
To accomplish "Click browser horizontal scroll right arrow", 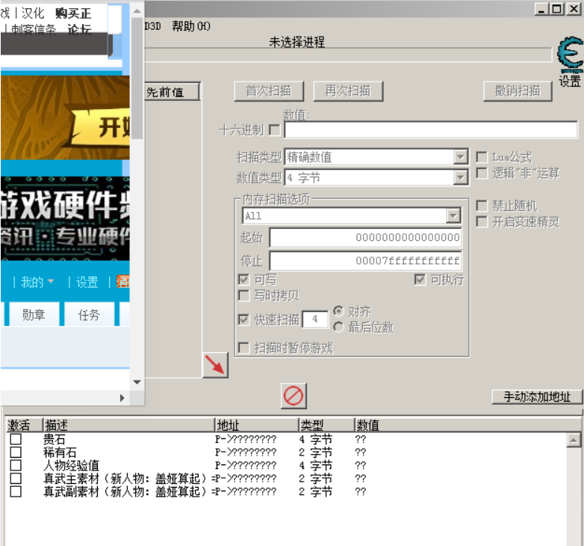I will coord(122,398).
